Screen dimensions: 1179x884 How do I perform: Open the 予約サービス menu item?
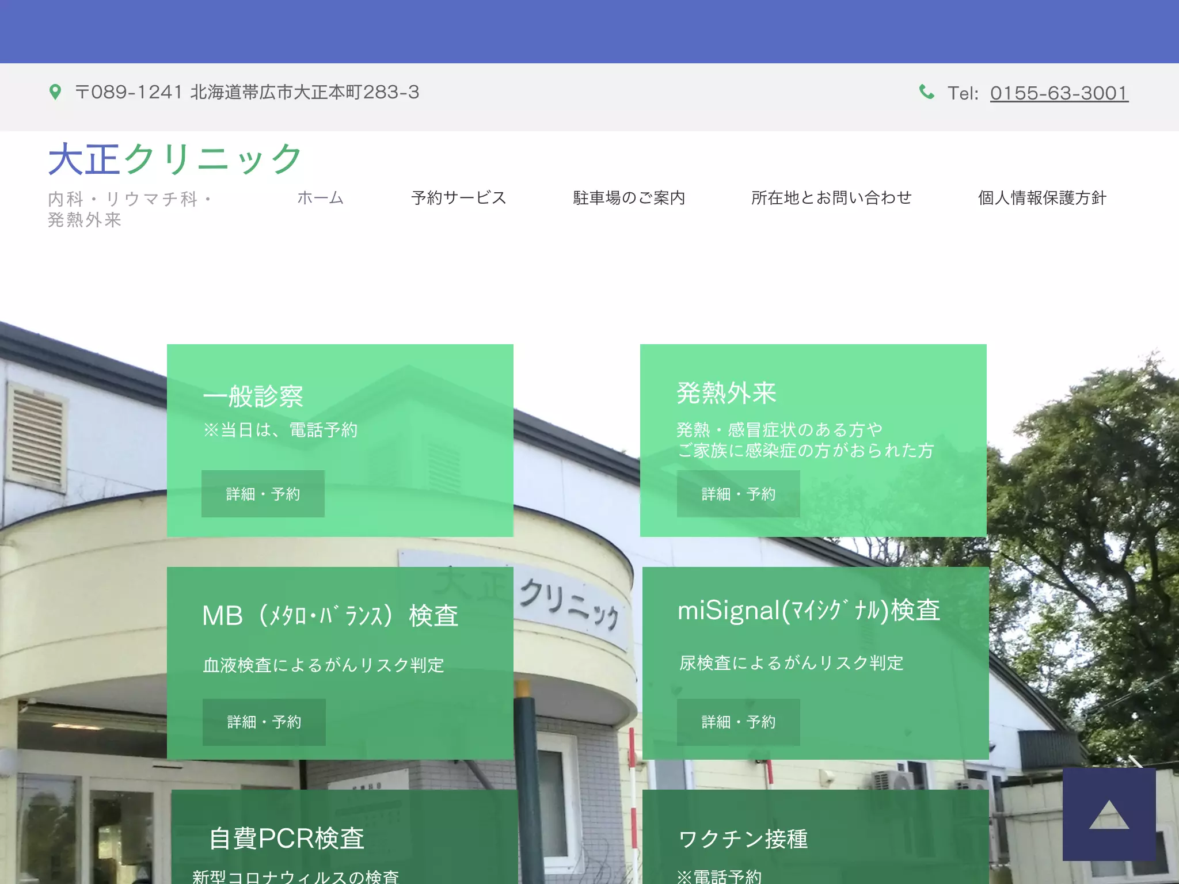coord(459,197)
